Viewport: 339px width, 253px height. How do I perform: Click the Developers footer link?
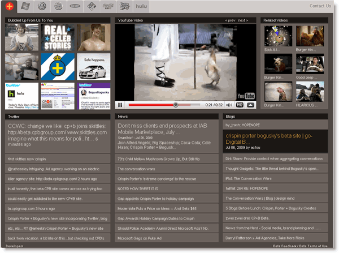click(14, 246)
